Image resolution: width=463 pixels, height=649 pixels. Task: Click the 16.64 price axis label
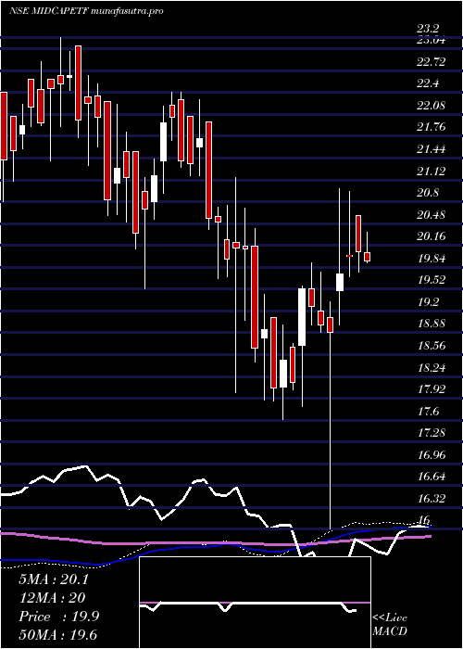coord(432,477)
